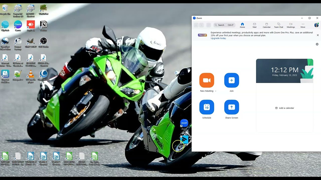The height and width of the screenshot is (180, 321).
Task: Switch to Team Chat tab
Action: pyautogui.click(x=279, y=25)
